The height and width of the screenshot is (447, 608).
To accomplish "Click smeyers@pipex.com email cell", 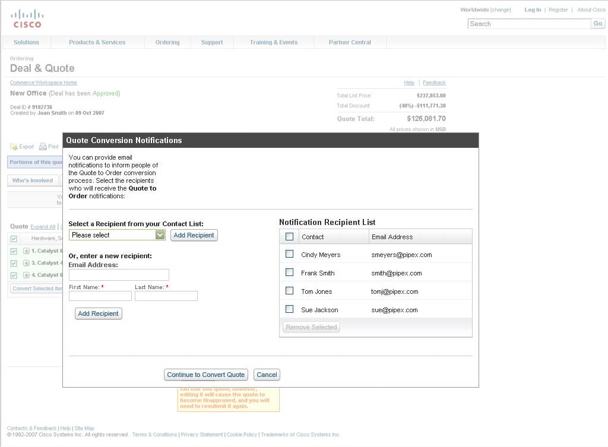I will [402, 255].
